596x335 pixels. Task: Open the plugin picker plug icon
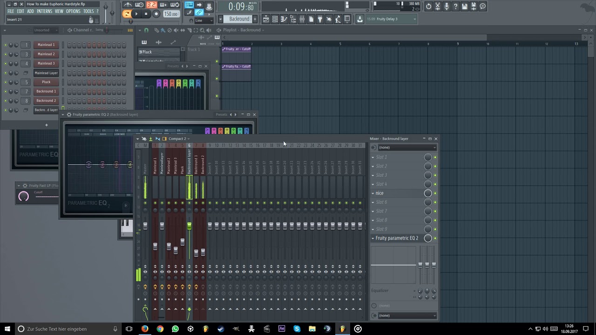click(320, 19)
